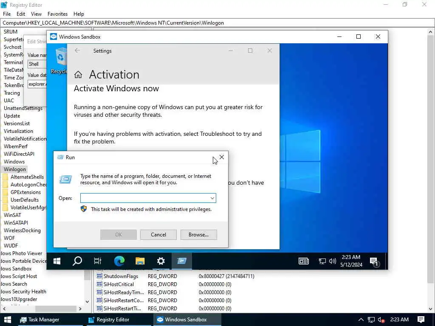Open Search in the sandbox taskbar
This screenshot has width=435, height=326.
point(77,261)
